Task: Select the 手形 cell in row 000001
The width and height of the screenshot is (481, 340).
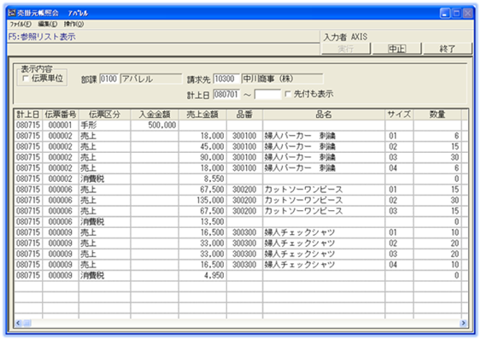Action: pos(104,126)
